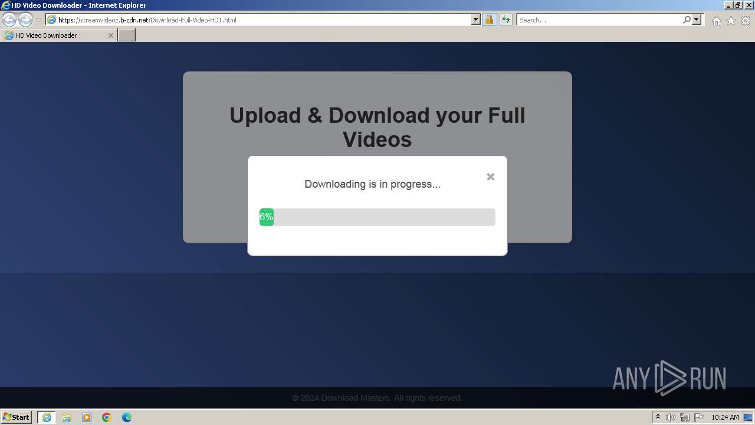Open File Explorer from the taskbar
755x425 pixels.
click(x=67, y=417)
